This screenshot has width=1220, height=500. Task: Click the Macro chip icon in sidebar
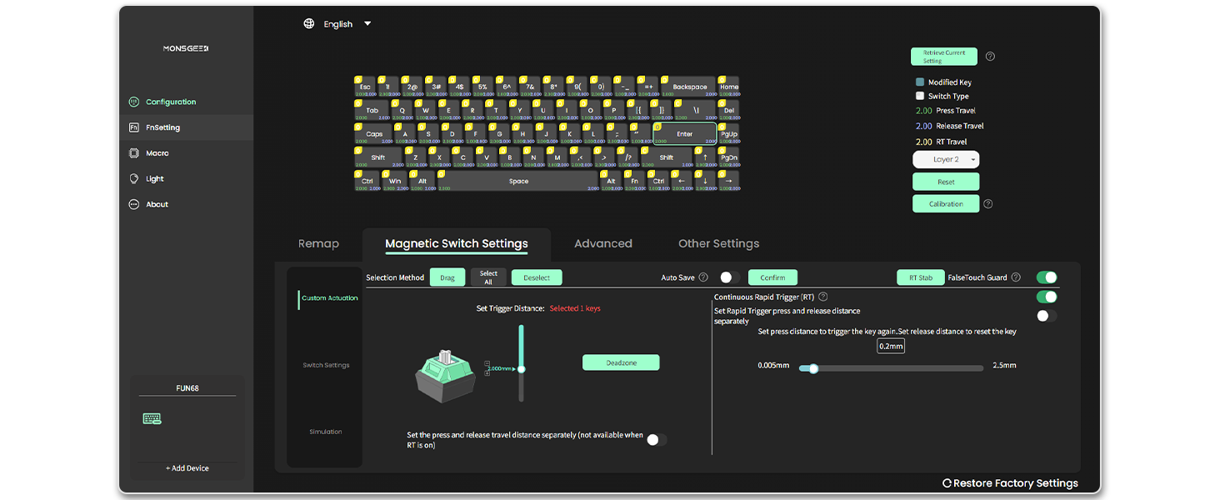[133, 153]
